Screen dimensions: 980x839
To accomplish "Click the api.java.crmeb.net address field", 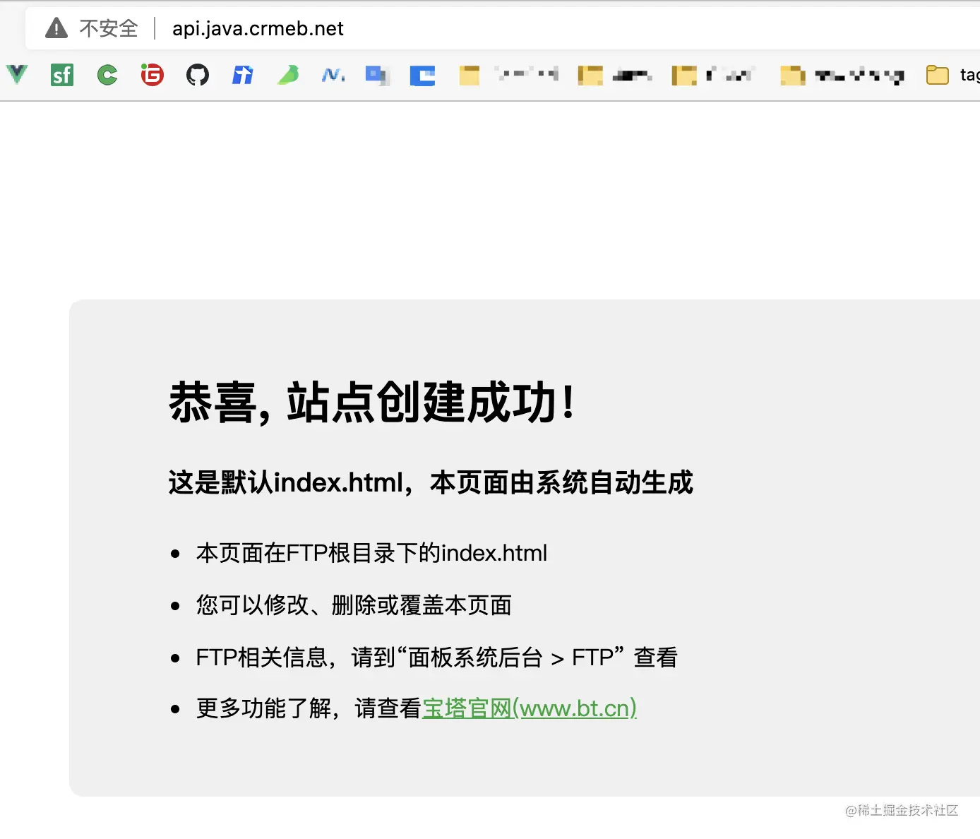I will [x=258, y=28].
